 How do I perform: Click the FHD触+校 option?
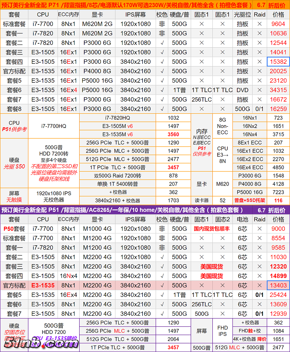249,331
